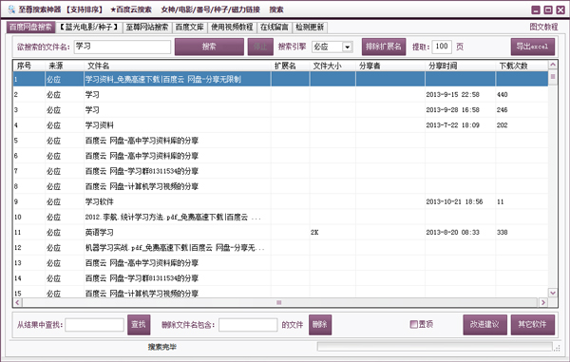Click the scroll-up arrow of results list
This screenshot has width=570, height=362.
pos(553,65)
